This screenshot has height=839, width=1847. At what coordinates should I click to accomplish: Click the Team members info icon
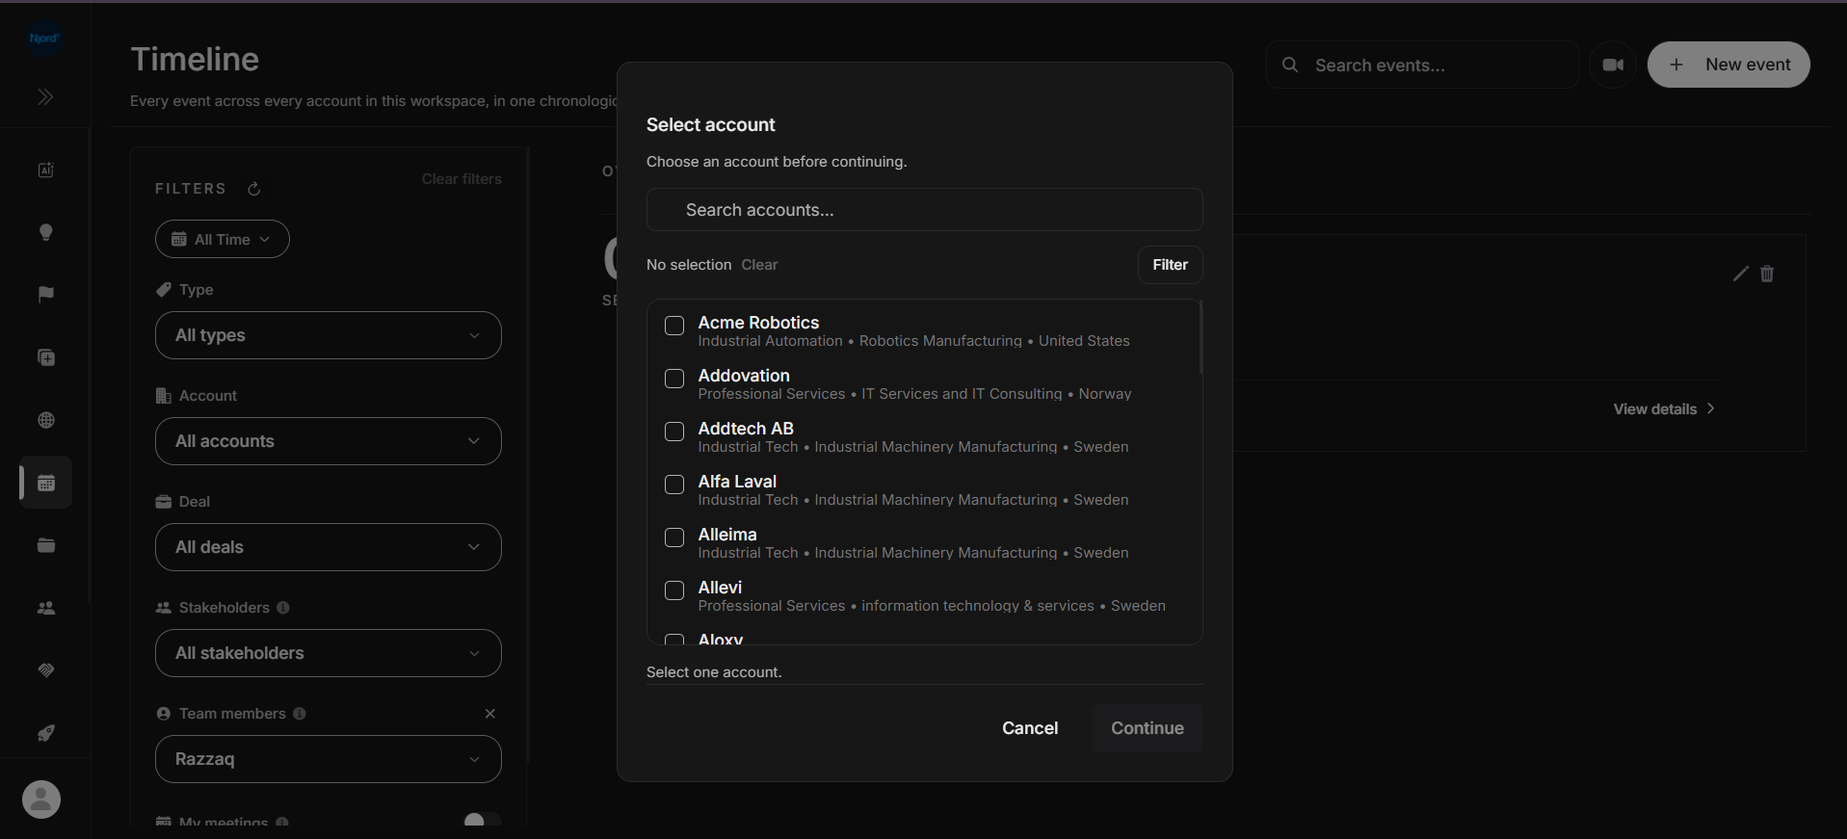click(x=300, y=714)
